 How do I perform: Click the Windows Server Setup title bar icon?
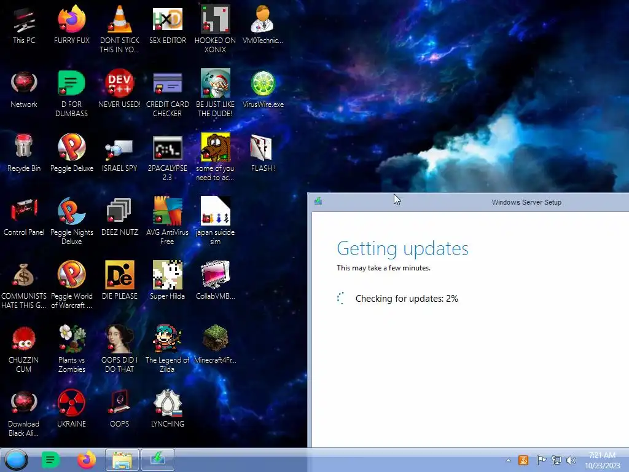318,201
